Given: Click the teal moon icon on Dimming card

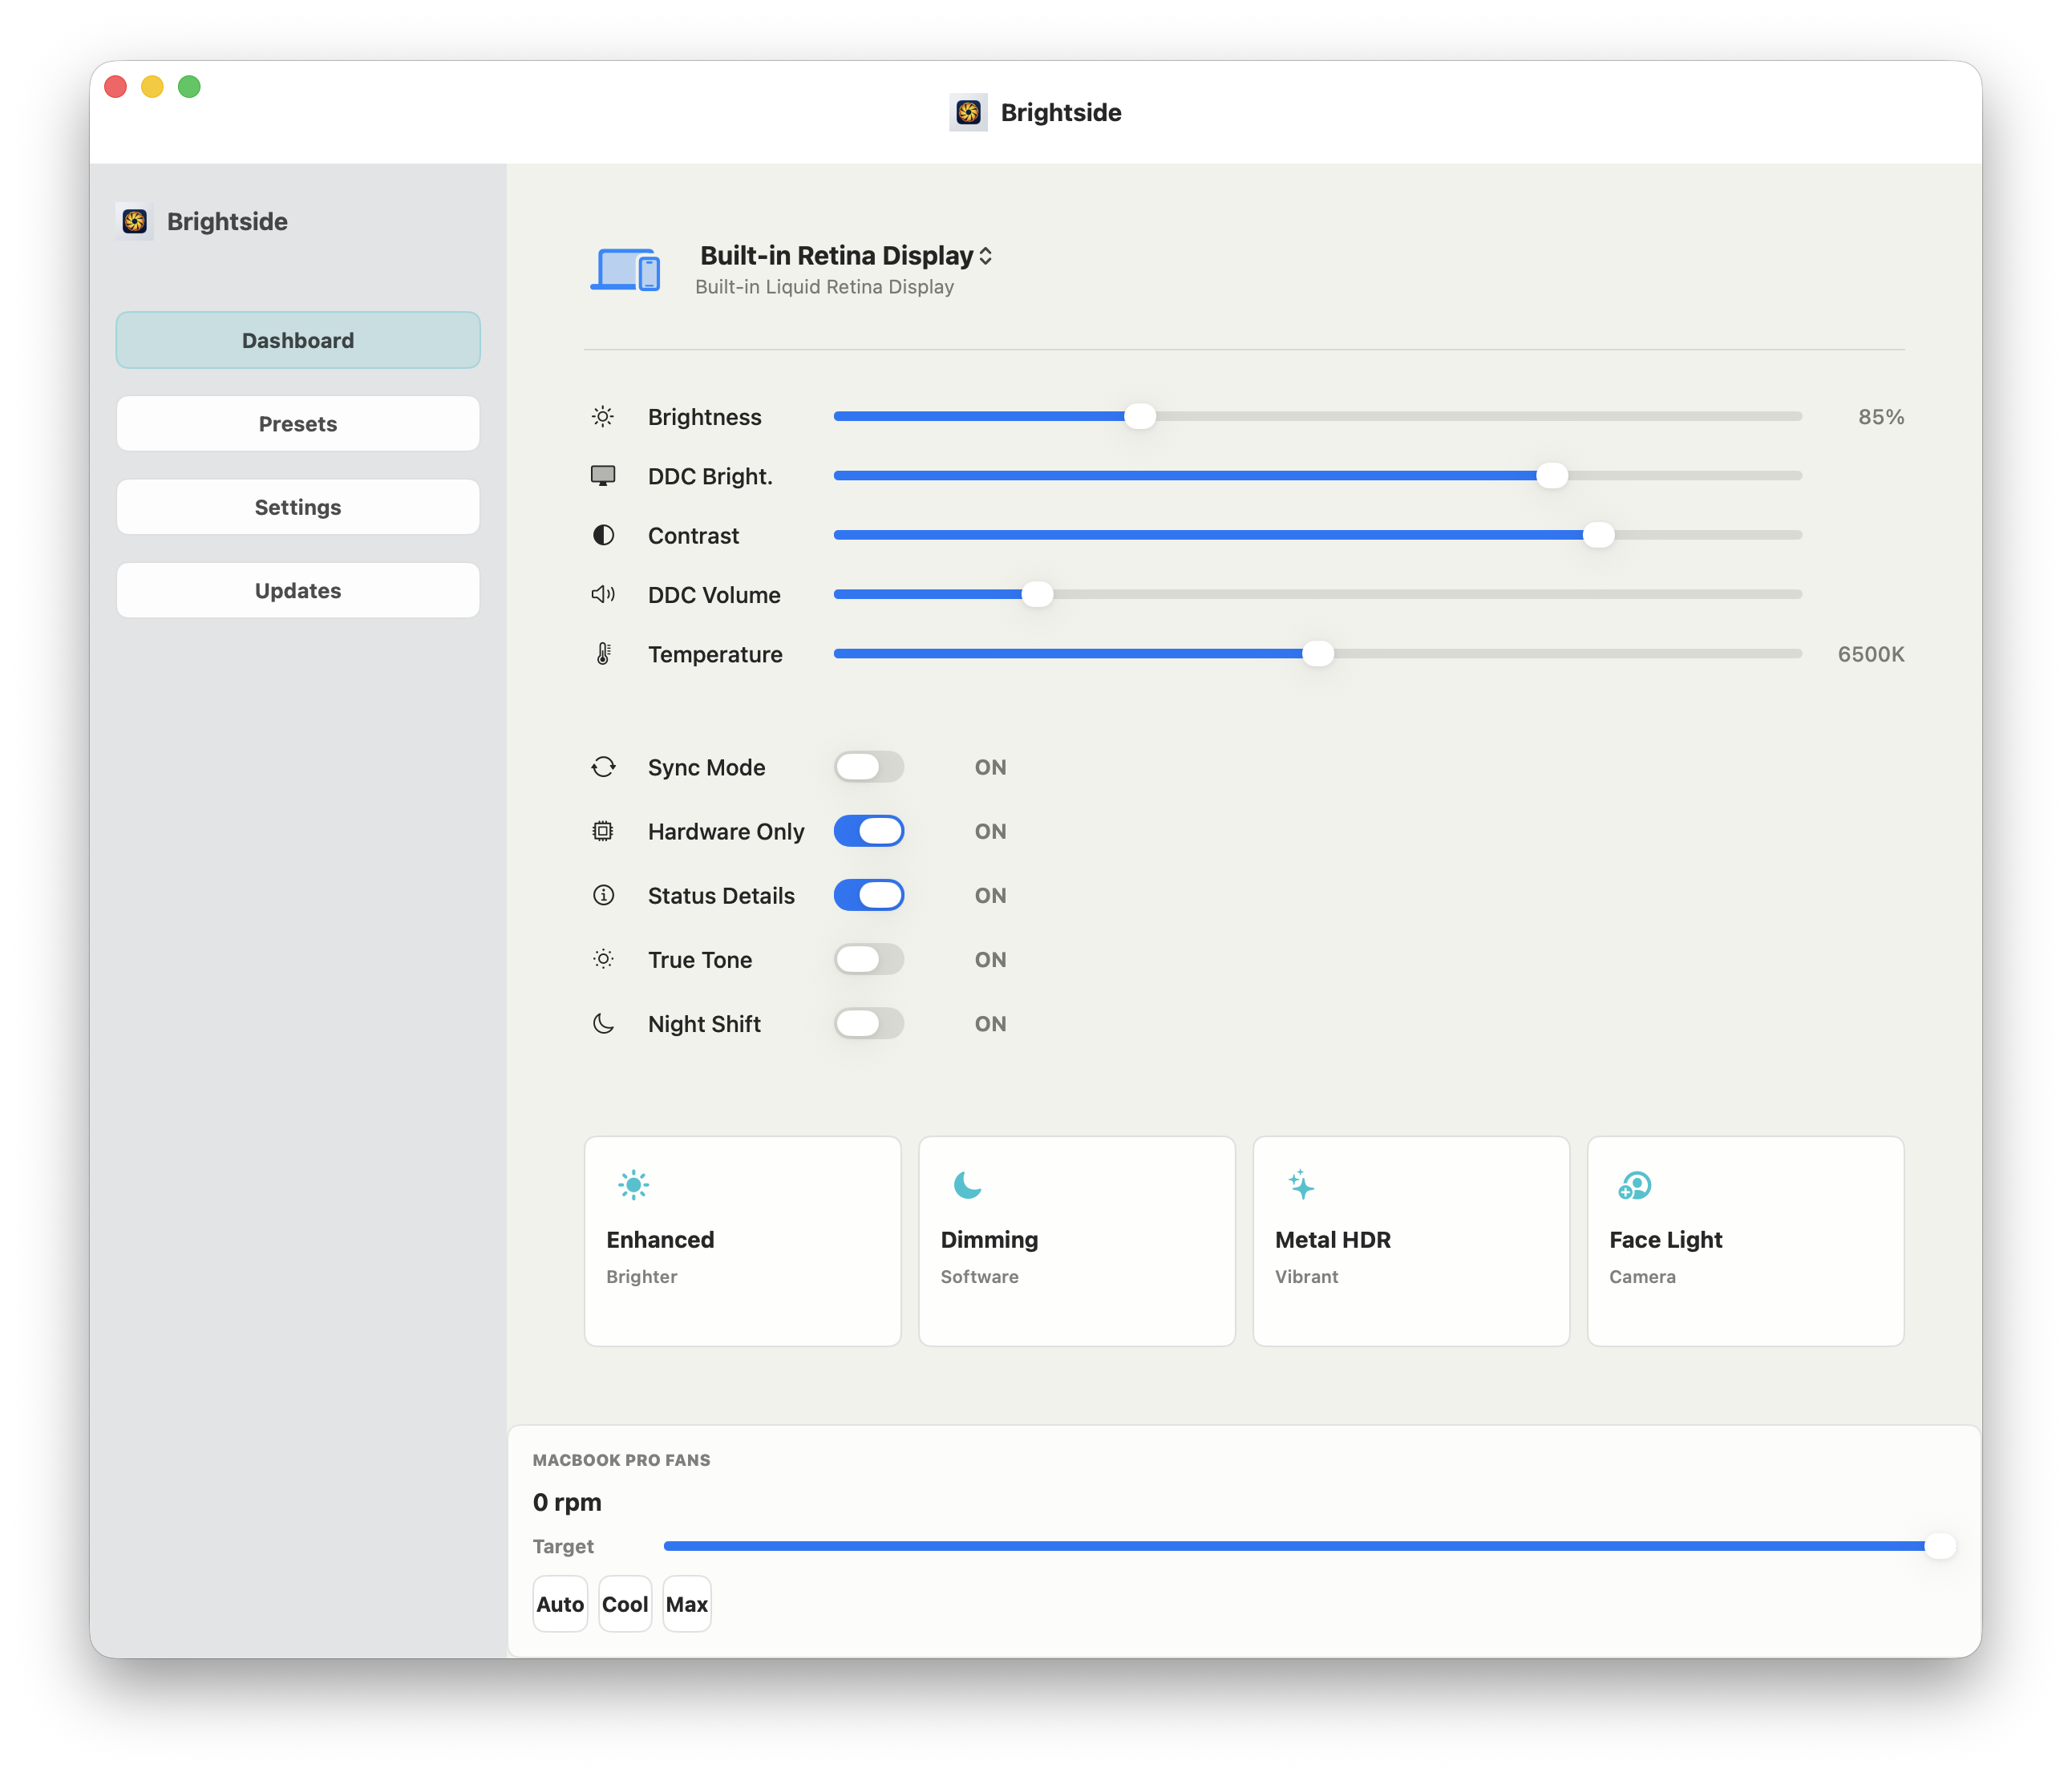Looking at the screenshot, I should click(967, 1185).
